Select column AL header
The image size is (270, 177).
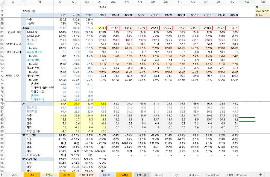[x=100, y=2]
